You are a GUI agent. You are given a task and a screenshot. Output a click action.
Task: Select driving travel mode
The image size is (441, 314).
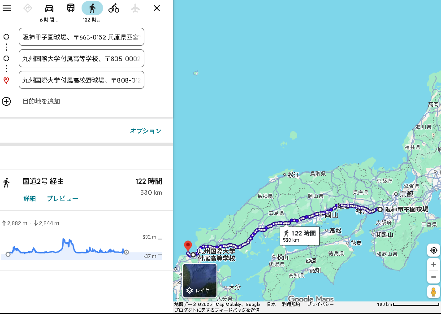(x=49, y=8)
